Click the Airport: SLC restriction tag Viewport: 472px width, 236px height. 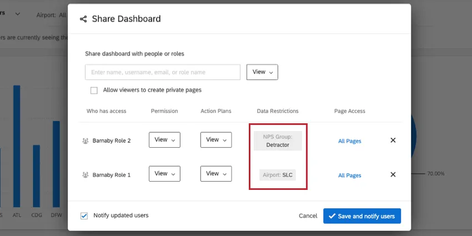tap(278, 175)
